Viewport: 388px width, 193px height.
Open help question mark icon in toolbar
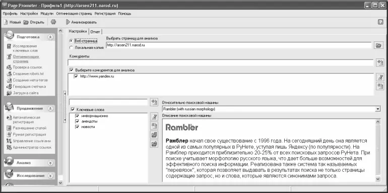tap(380, 22)
